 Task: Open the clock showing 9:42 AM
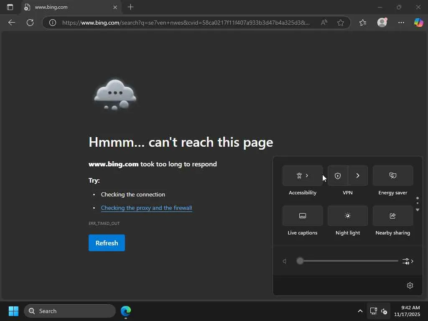(407, 311)
